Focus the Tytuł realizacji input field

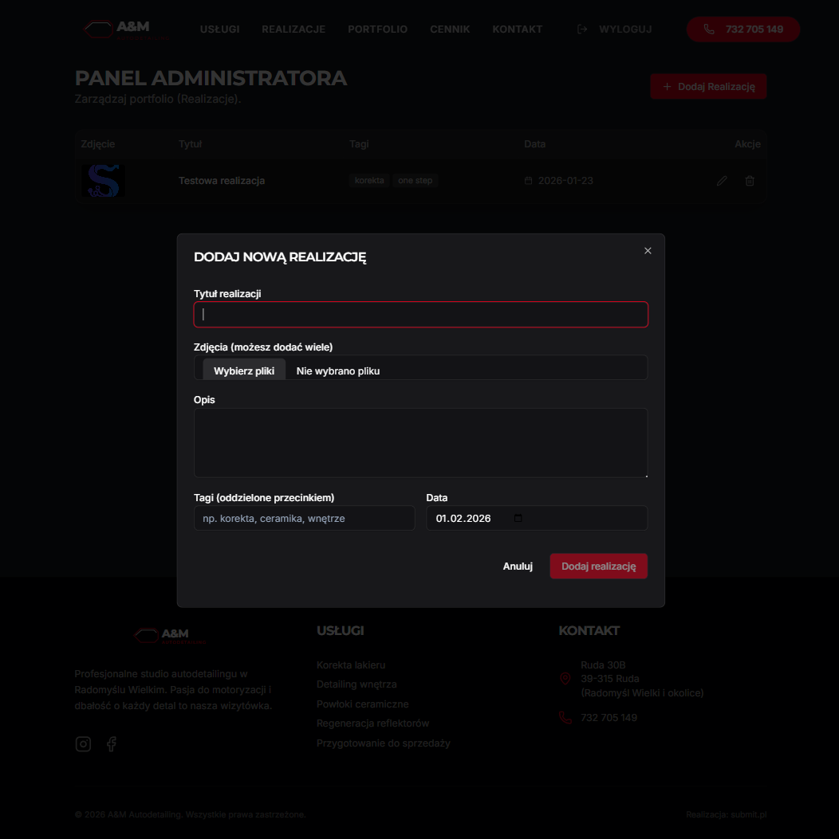click(x=420, y=315)
